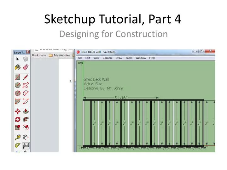
Task: Pick the Scale tool
Action: tap(18, 127)
